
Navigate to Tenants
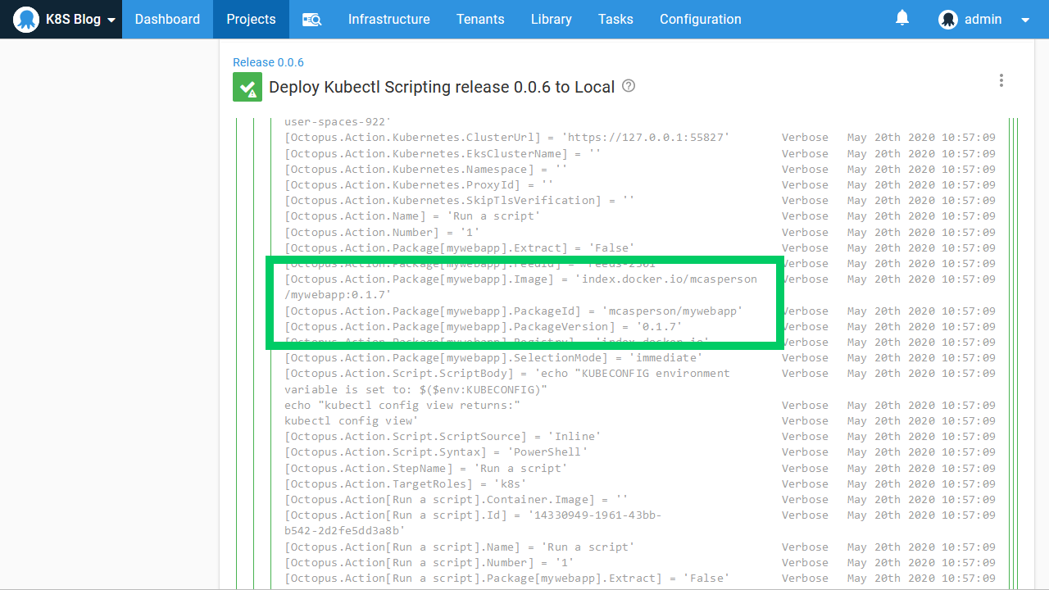pyautogui.click(x=480, y=19)
